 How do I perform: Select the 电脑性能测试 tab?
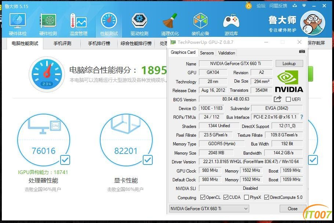25,43
